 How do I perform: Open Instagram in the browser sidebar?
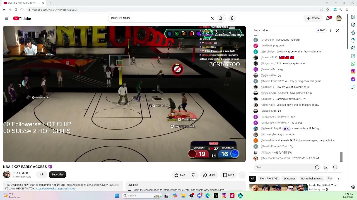(353, 71)
